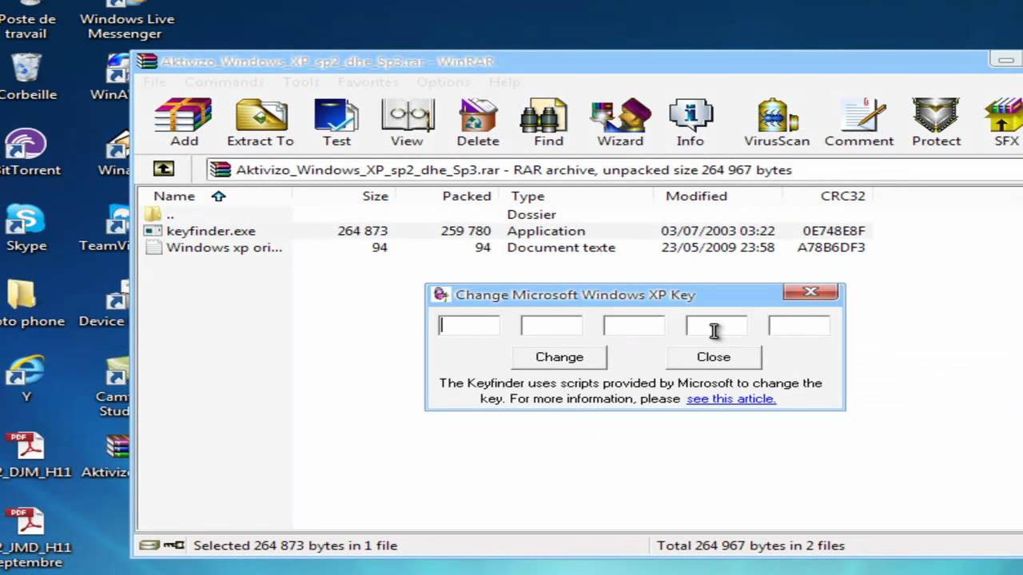Open the Help menu
Image resolution: width=1023 pixels, height=575 pixels.
[504, 82]
